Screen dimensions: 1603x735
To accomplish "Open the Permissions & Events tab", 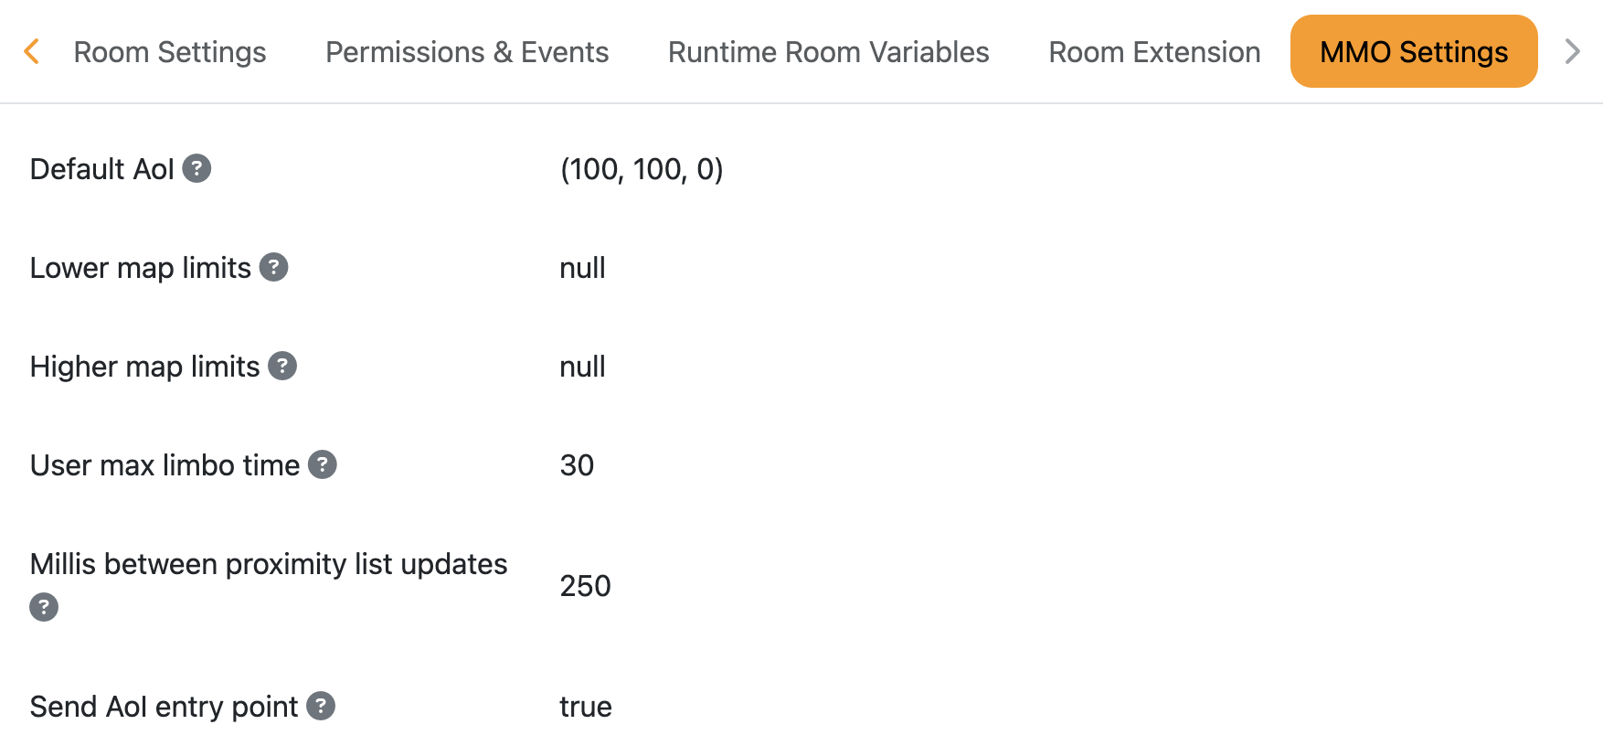I will coord(467,52).
